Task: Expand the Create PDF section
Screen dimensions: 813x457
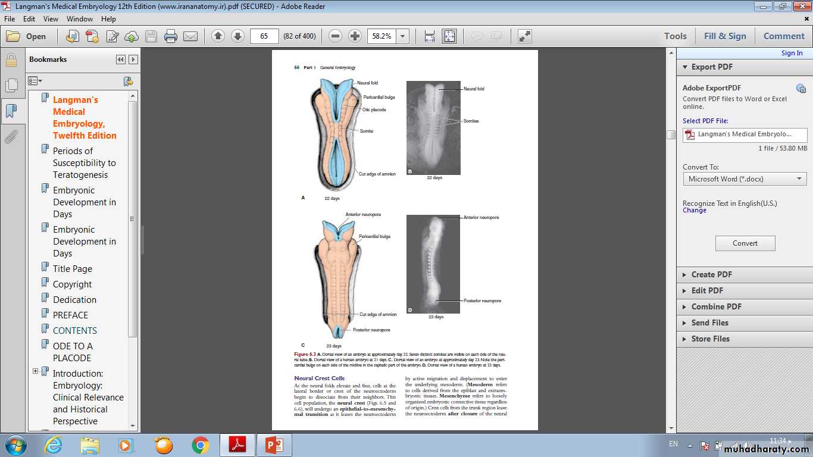Action: coord(711,274)
